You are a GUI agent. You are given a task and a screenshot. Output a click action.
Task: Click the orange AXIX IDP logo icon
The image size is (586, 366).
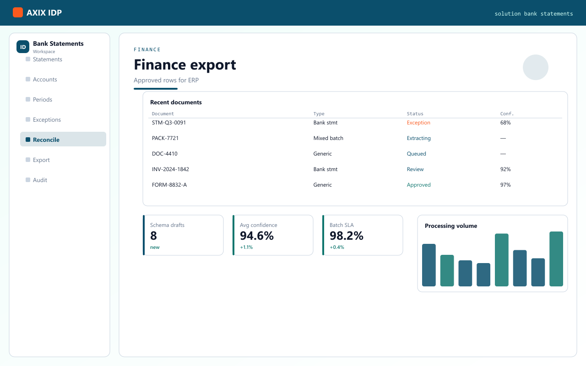[18, 12]
